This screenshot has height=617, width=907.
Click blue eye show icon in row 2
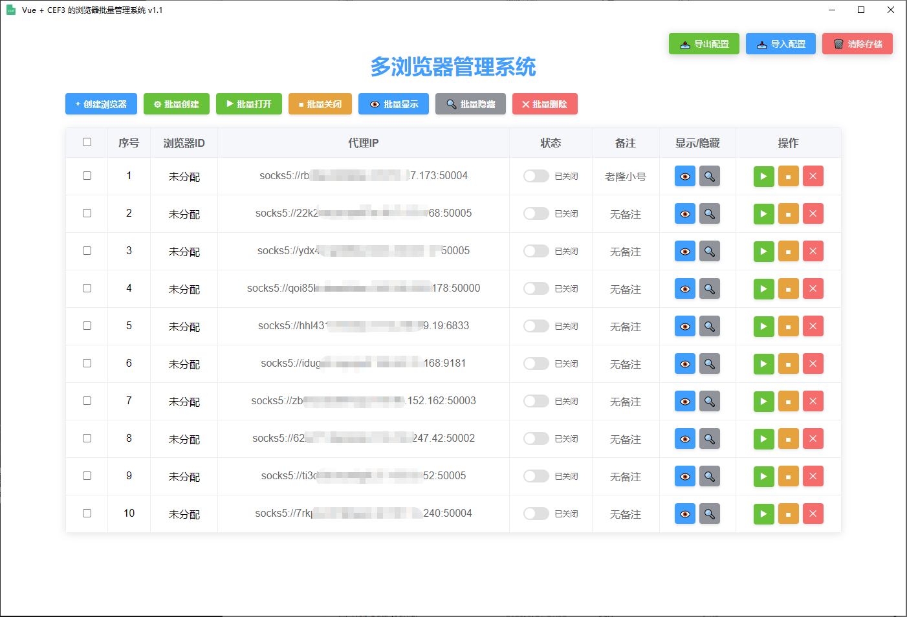point(684,214)
